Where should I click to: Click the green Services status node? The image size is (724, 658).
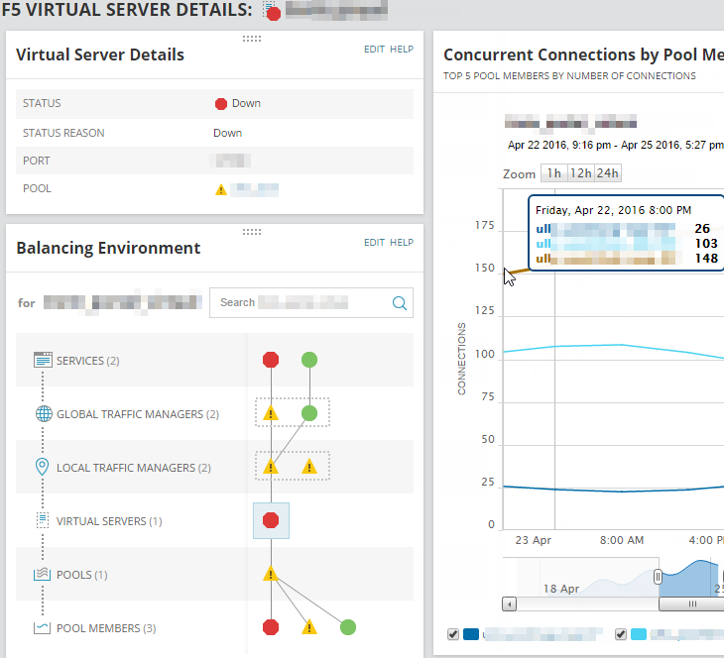(309, 360)
